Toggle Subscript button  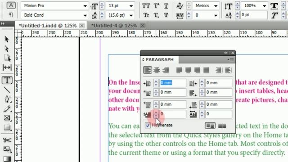click(x=156, y=15)
